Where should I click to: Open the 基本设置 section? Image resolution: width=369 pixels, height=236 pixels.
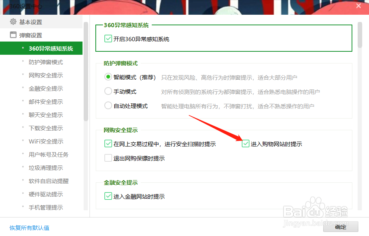click(41, 22)
